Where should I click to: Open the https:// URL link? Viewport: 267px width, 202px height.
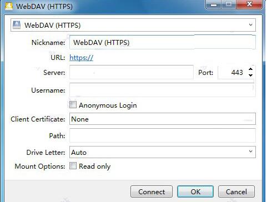(x=82, y=58)
